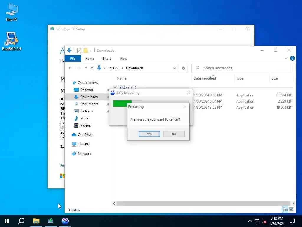Image resolution: width=302 pixels, height=227 pixels.
Task: Collapse the Today (3) group
Action: 115,87
